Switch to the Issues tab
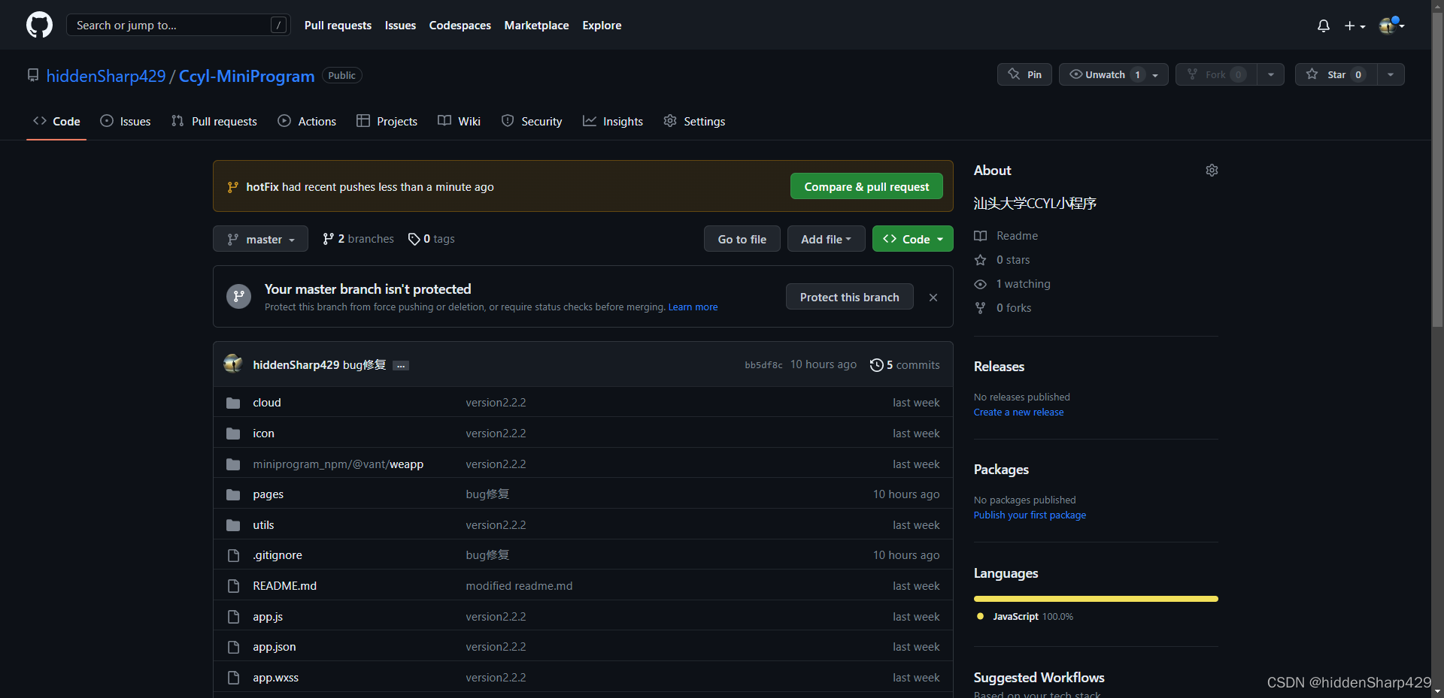Image resolution: width=1444 pixels, height=698 pixels. (x=126, y=121)
